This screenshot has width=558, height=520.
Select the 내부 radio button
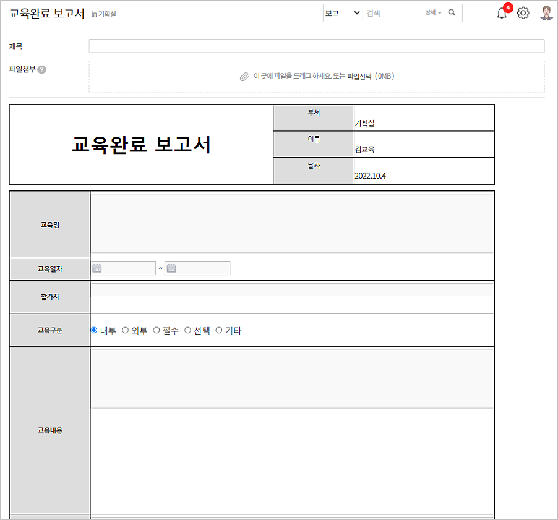(x=94, y=331)
